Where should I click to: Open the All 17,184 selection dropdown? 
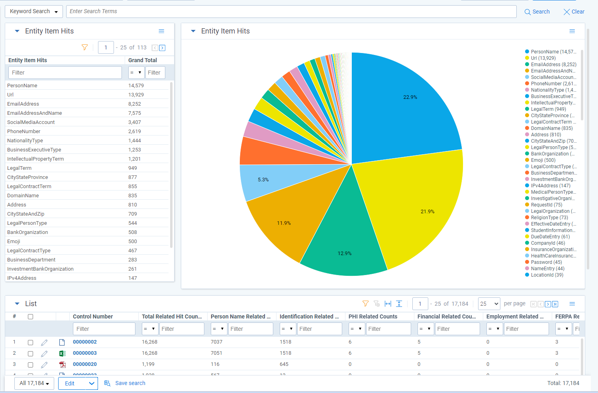click(34, 383)
